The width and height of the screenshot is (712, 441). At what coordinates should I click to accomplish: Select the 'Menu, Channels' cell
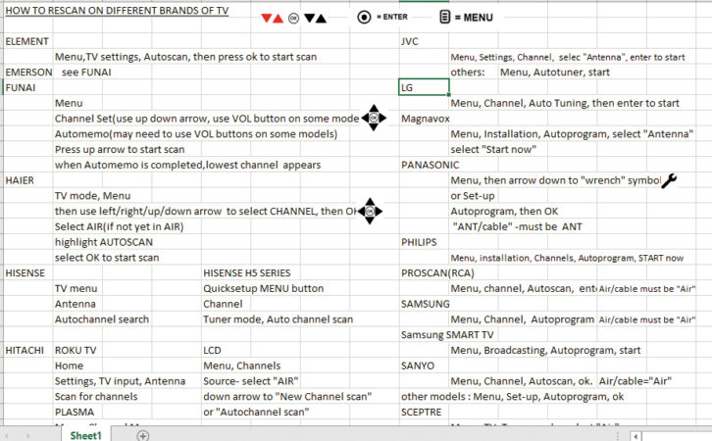pos(241,366)
